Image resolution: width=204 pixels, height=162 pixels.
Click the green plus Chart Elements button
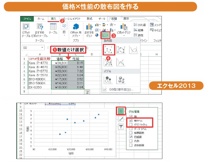[x=121, y=111]
